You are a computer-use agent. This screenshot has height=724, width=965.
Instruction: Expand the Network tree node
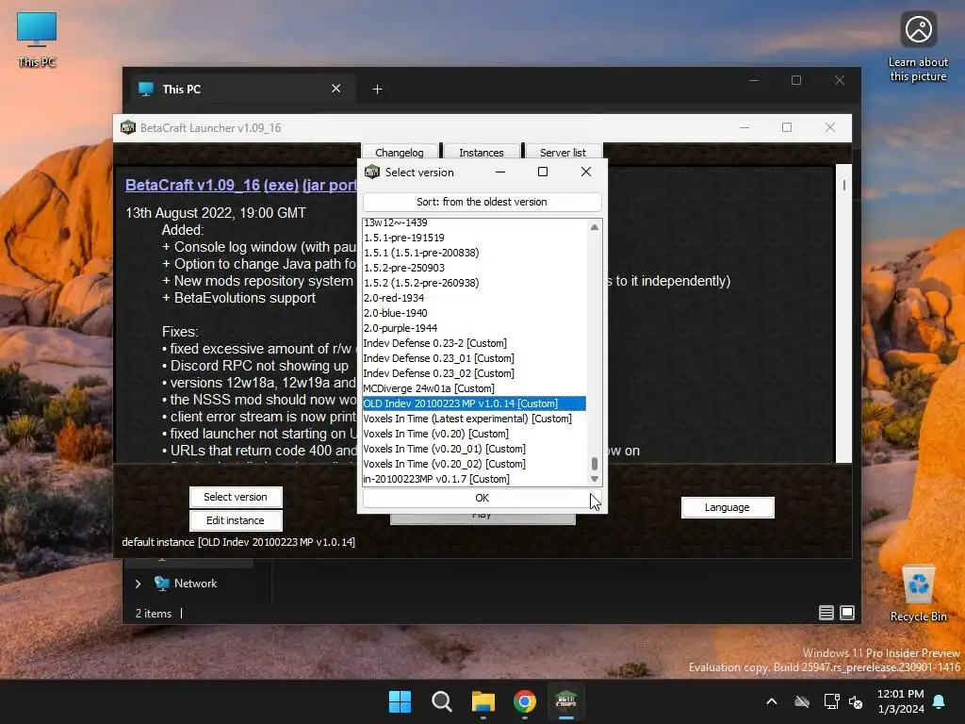point(138,584)
